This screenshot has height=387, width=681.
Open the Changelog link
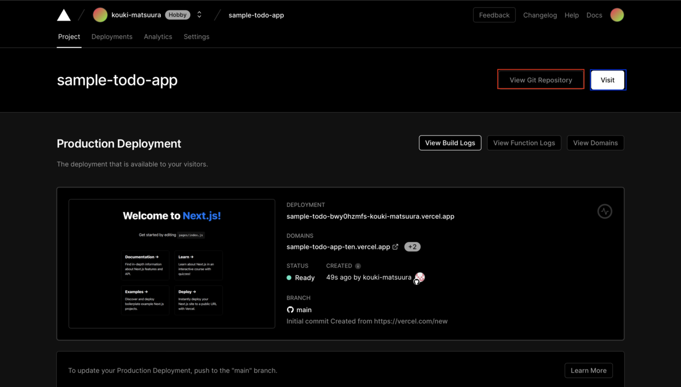coord(540,15)
